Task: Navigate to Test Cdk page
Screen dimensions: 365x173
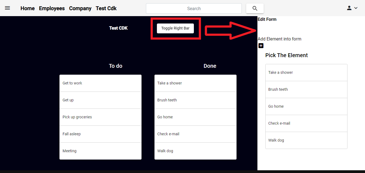Action: click(x=106, y=8)
